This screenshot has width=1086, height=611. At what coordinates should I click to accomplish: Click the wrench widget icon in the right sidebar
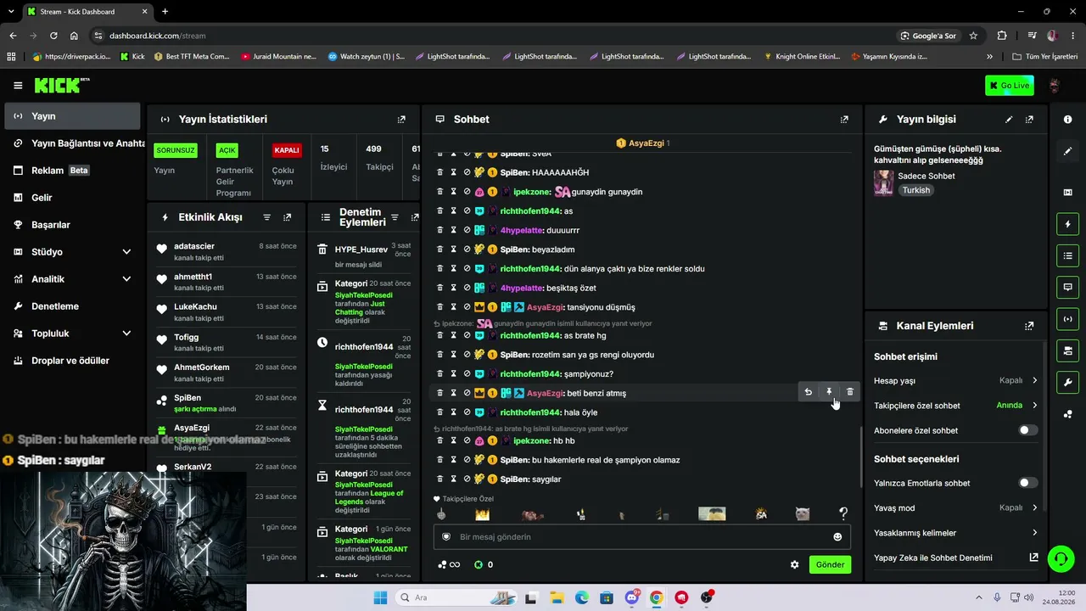1067,382
